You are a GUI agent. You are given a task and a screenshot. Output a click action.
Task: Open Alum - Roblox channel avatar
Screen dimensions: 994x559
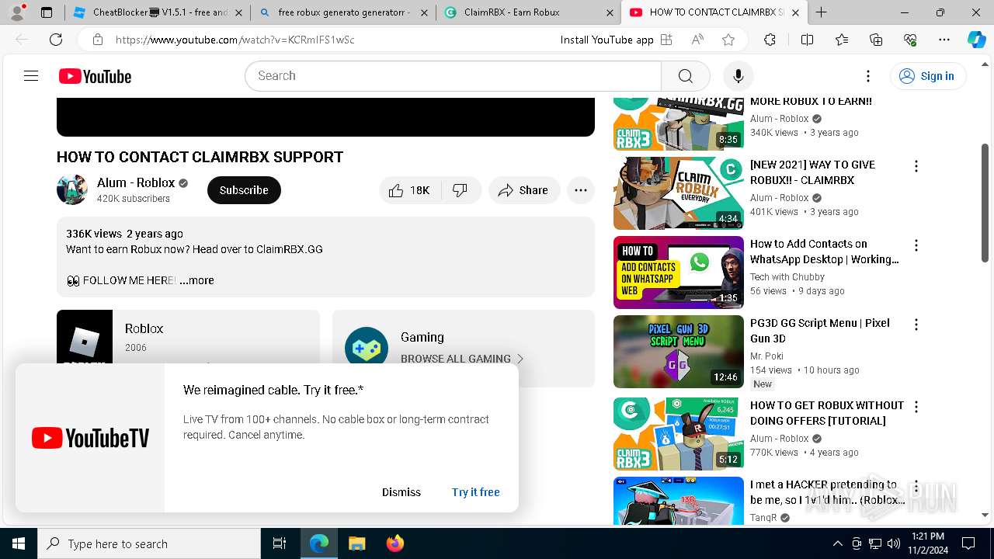click(72, 190)
